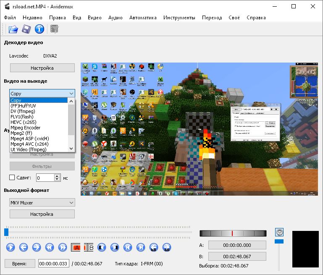
Task: Jump forward 60 seconds
Action: tap(167, 247)
